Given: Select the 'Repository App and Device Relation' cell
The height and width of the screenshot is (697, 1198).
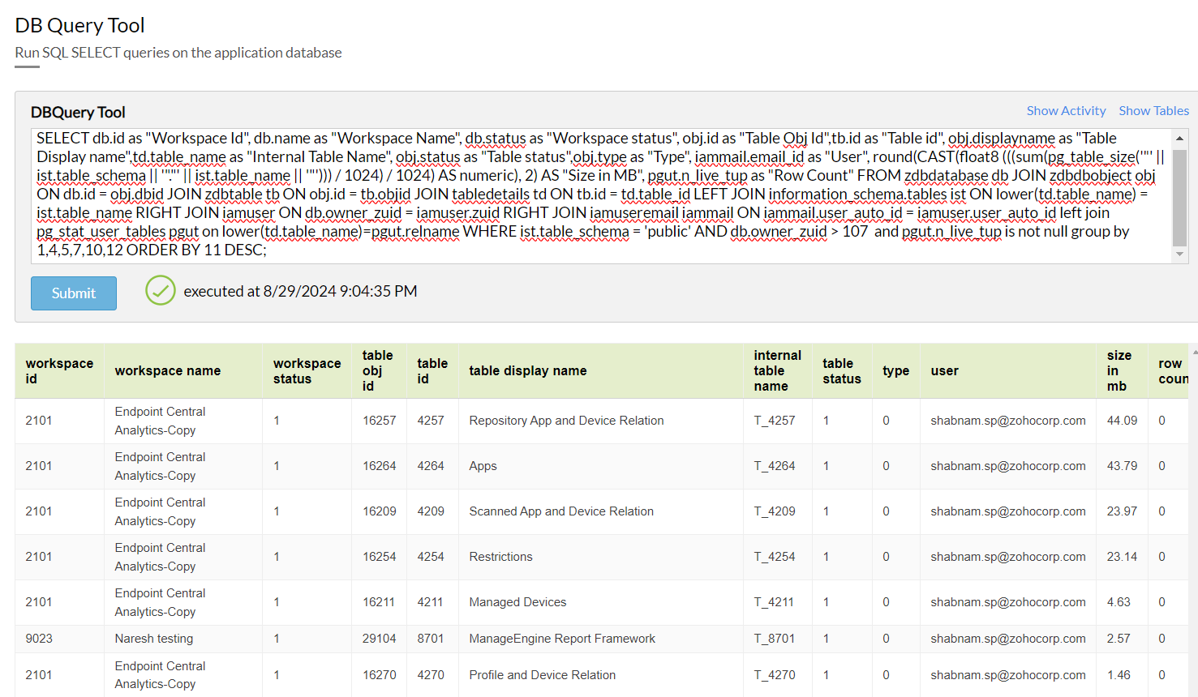Looking at the screenshot, I should click(x=566, y=421).
